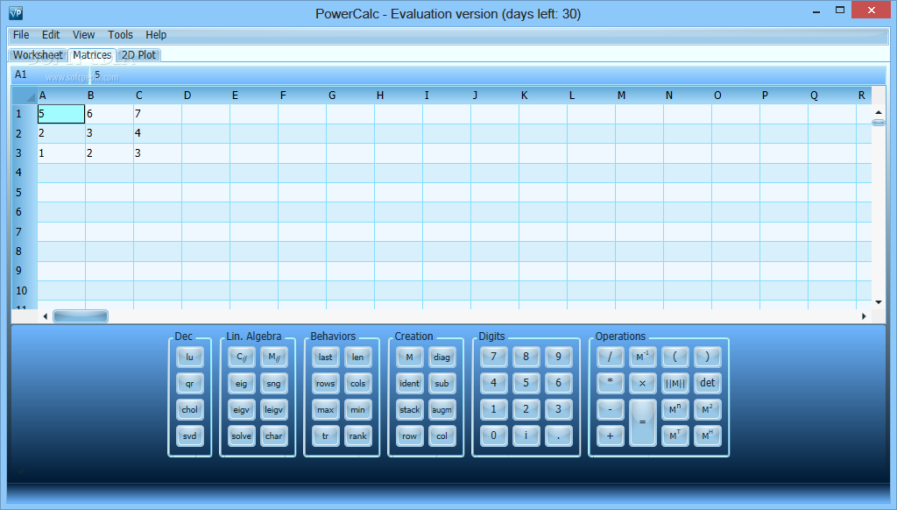Click the min button
This screenshot has height=510, width=897.
click(x=358, y=410)
